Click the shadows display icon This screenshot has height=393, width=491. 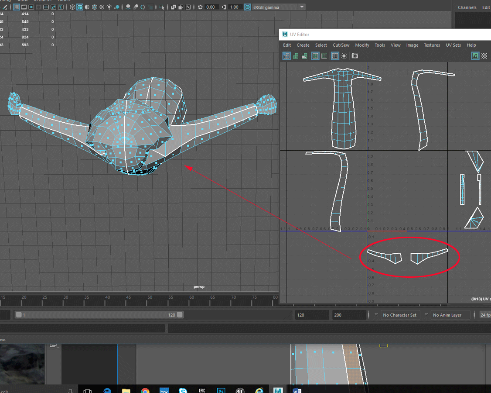(116, 7)
